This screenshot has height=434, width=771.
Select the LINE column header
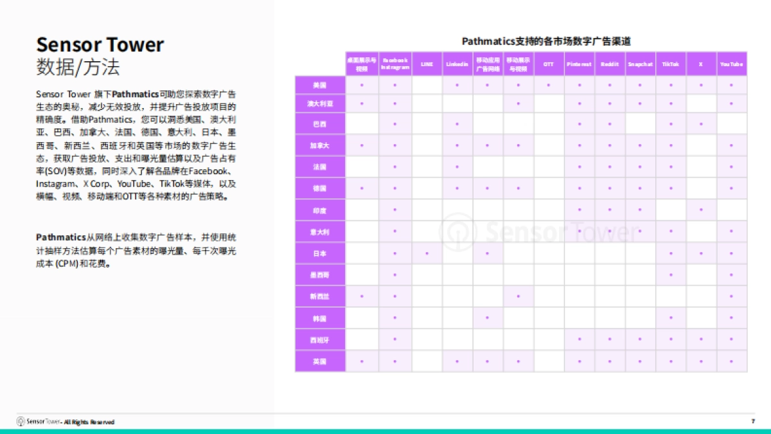[x=425, y=64]
